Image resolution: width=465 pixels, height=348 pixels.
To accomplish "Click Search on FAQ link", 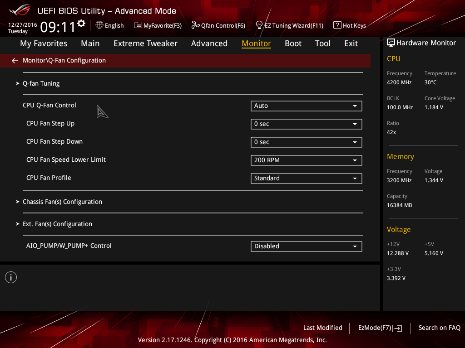I will pyautogui.click(x=439, y=328).
